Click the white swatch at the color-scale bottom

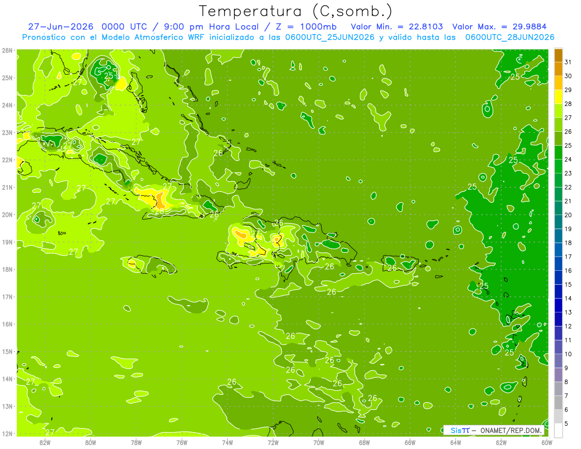[558, 431]
